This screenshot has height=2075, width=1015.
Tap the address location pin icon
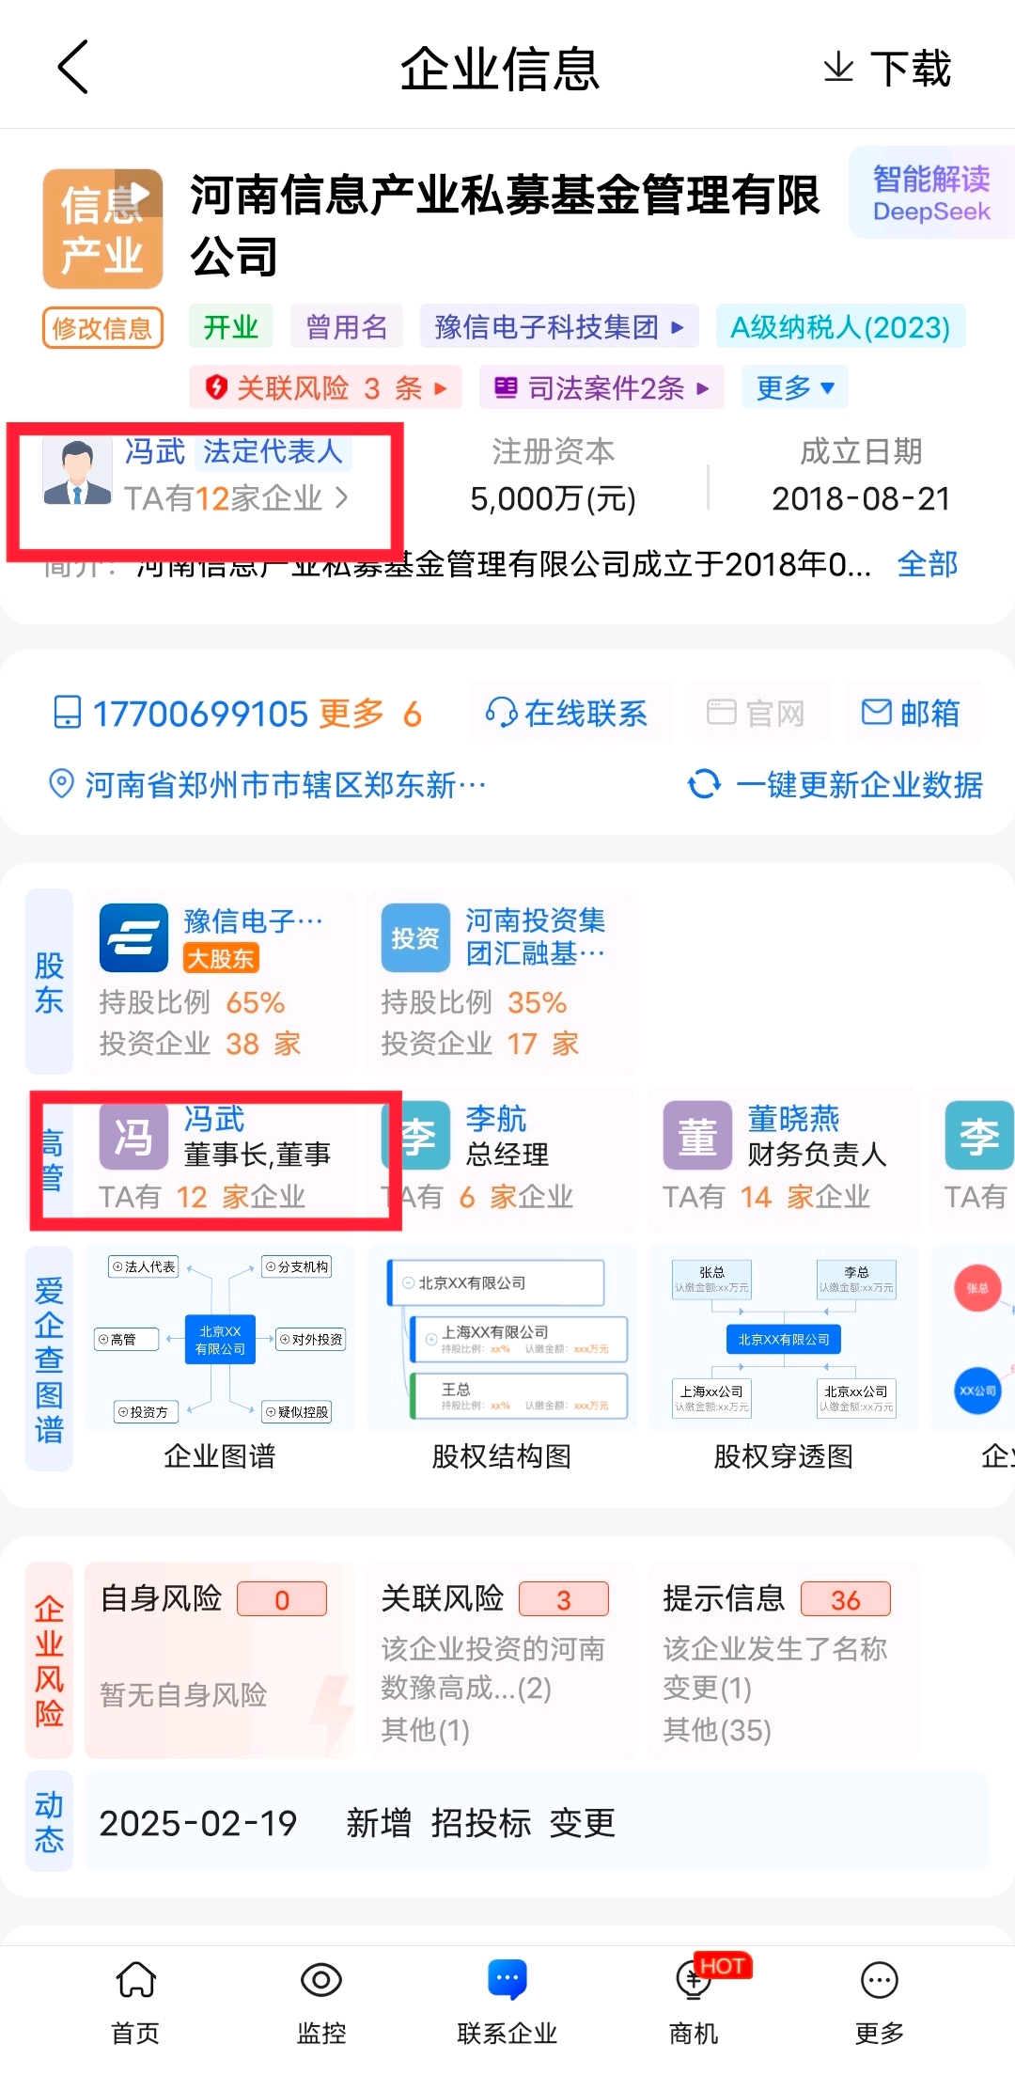(x=61, y=783)
